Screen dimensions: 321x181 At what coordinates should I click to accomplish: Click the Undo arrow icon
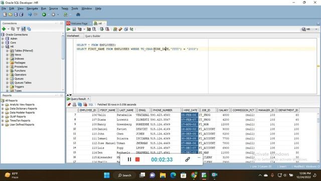click(30, 15)
